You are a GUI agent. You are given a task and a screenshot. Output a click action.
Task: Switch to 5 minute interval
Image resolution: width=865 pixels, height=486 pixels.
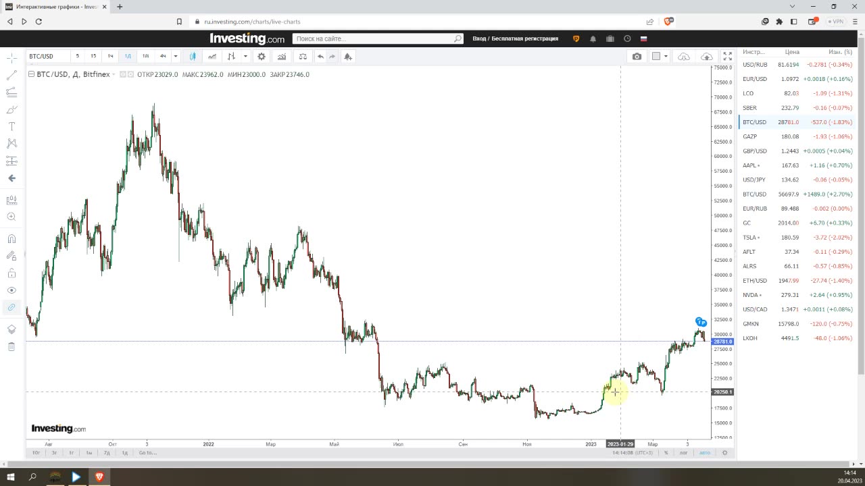77,56
